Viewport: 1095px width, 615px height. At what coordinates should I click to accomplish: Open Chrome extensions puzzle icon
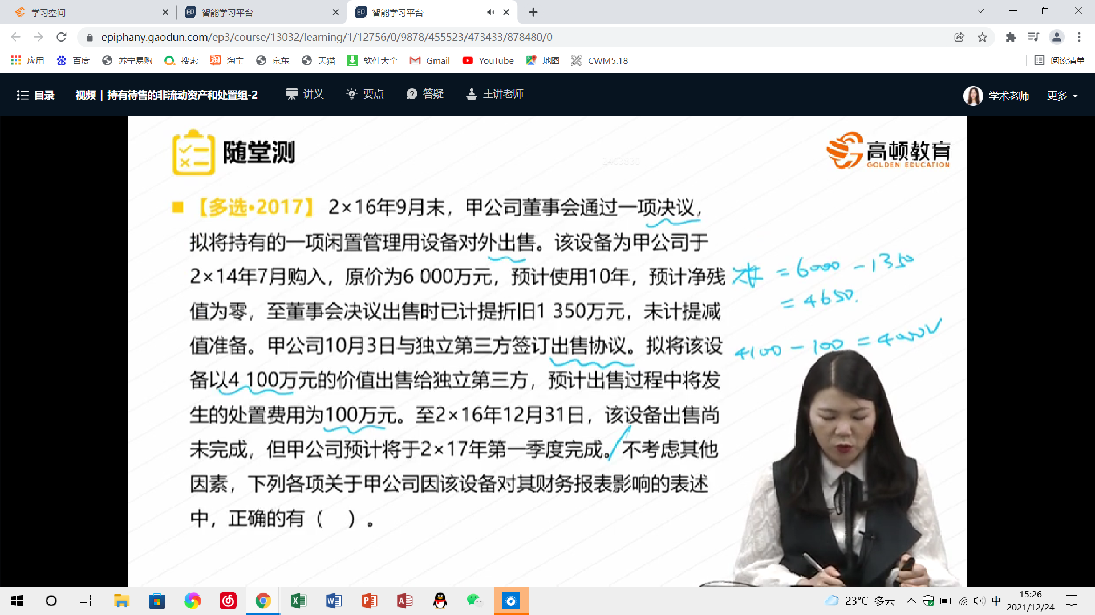(1011, 37)
